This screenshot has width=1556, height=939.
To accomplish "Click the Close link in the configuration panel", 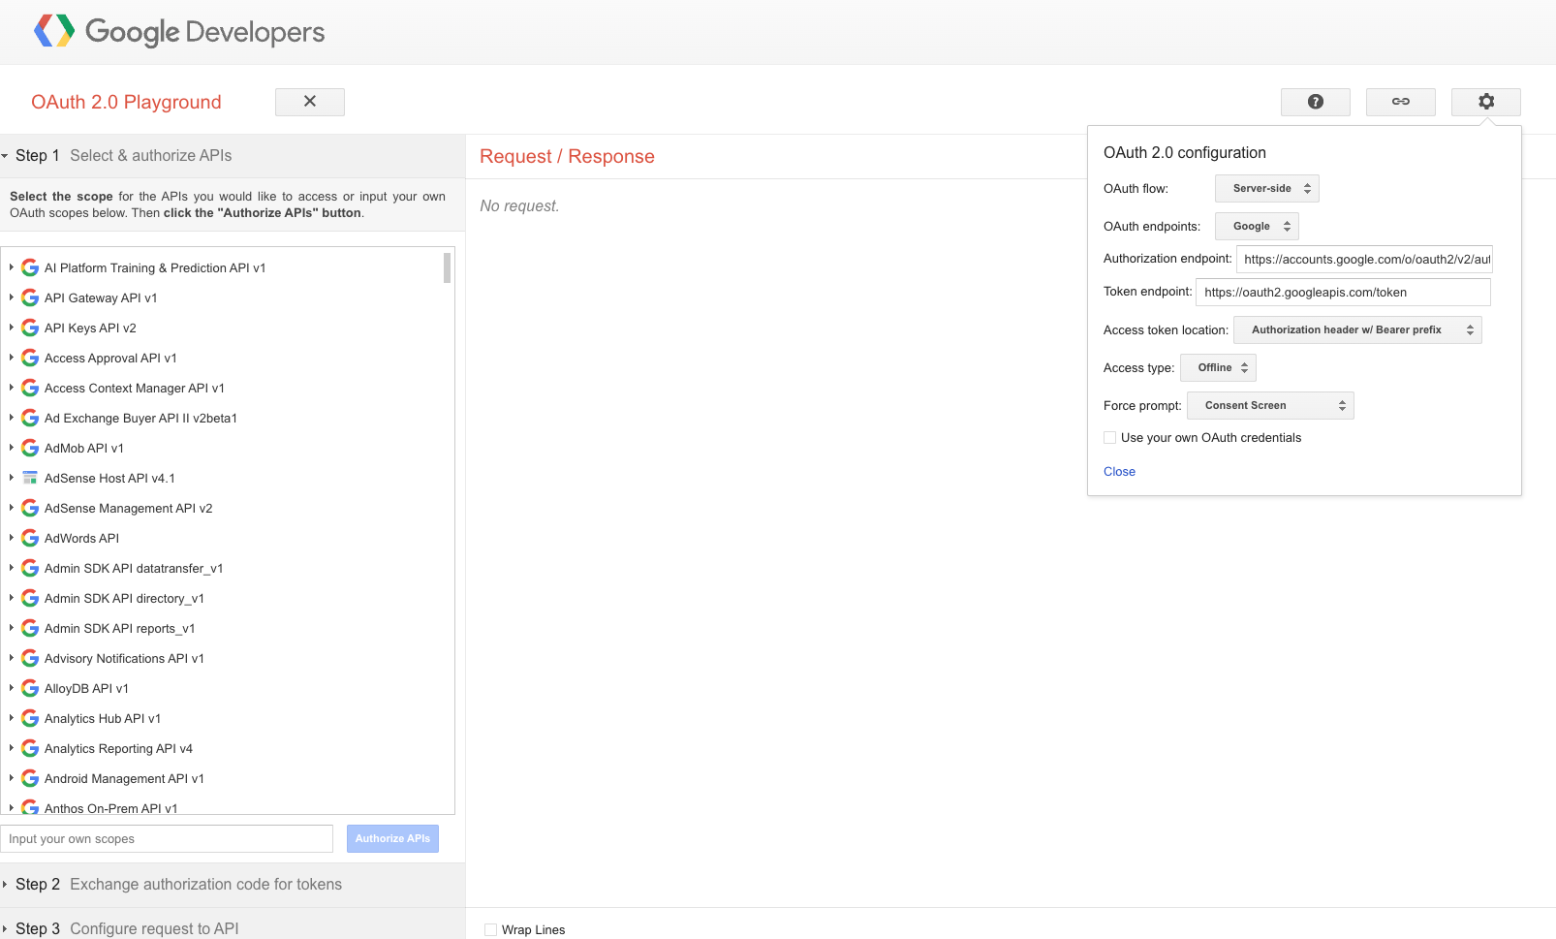I will click(1119, 471).
